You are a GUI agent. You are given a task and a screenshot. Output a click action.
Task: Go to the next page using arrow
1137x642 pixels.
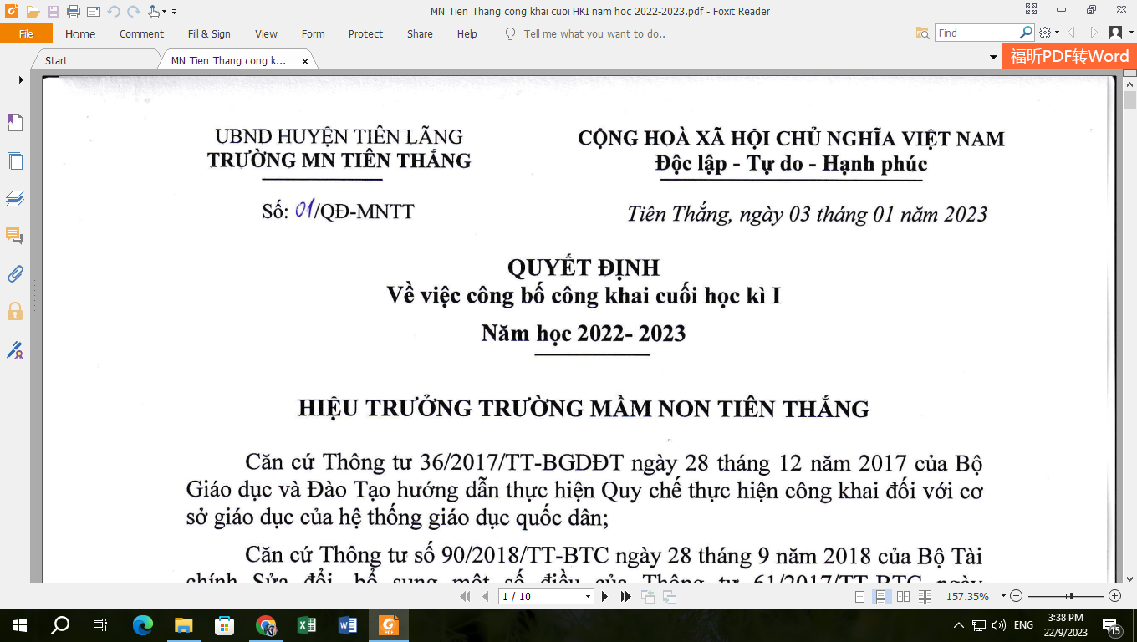point(604,597)
